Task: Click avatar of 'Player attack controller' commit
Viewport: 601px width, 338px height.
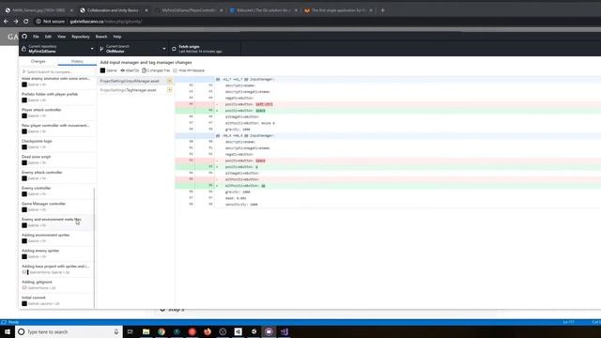Action: click(24, 115)
